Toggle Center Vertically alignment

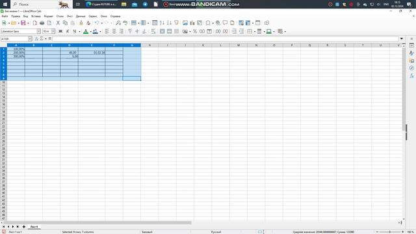point(137,31)
